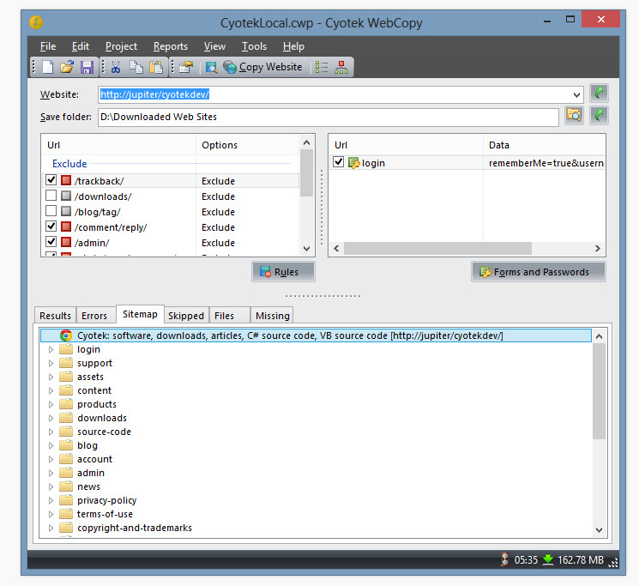Expand the products sitemap node
Screen dimensions: 639x586
click(51, 405)
